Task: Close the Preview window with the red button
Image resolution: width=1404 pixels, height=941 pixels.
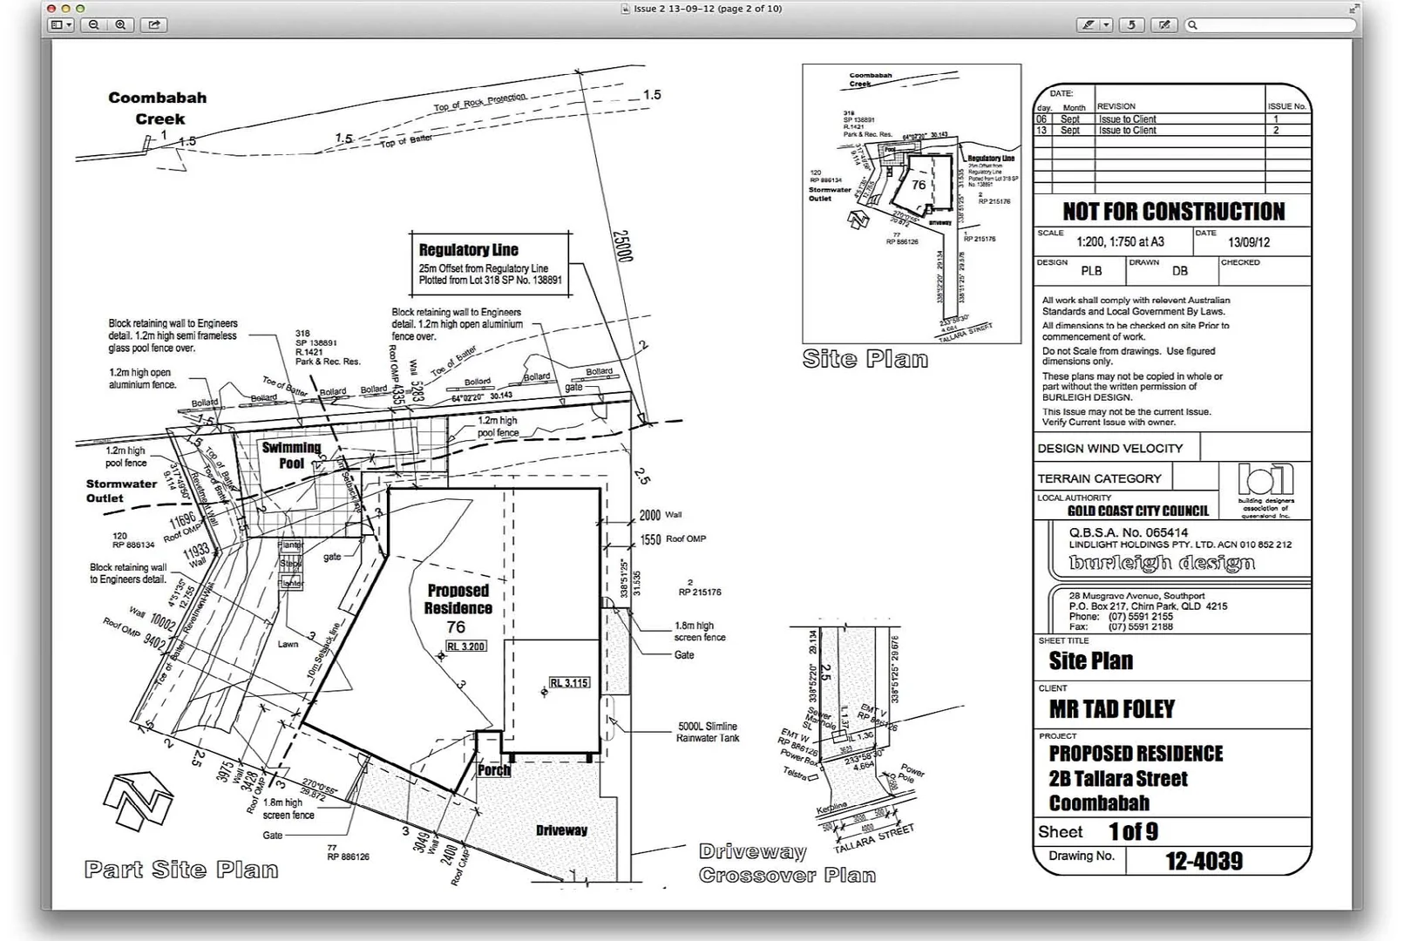Action: (51, 9)
